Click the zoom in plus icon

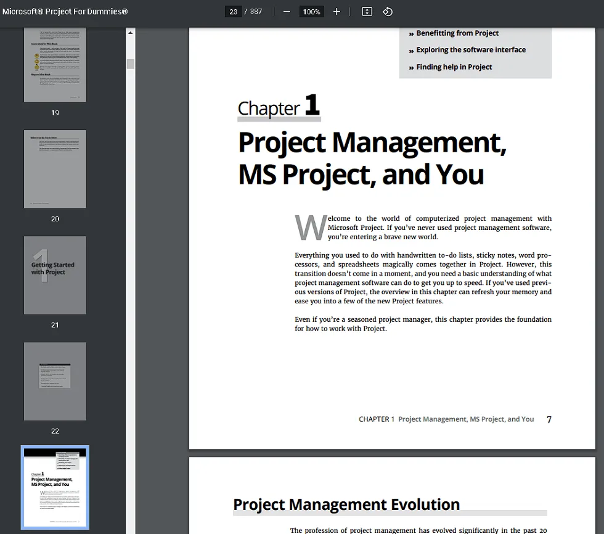click(337, 12)
